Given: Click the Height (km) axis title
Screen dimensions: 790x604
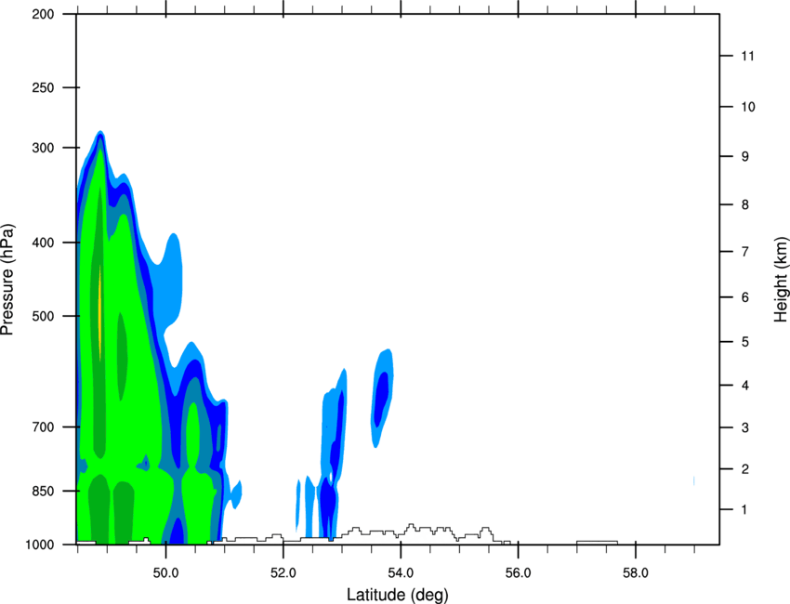Looking at the screenshot, I should coord(781,280).
